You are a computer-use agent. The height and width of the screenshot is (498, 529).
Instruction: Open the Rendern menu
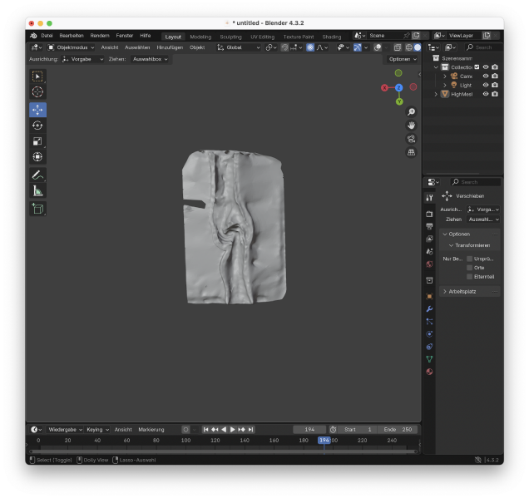(x=100, y=36)
